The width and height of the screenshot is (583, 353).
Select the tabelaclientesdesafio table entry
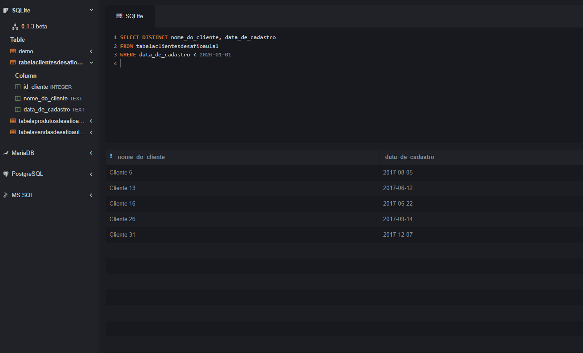pos(51,63)
